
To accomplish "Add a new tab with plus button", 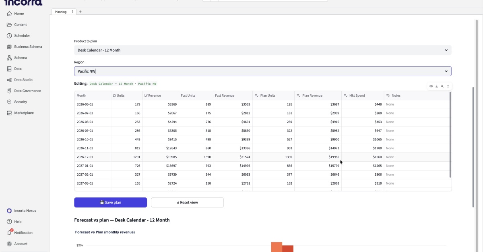I will (80, 12).
